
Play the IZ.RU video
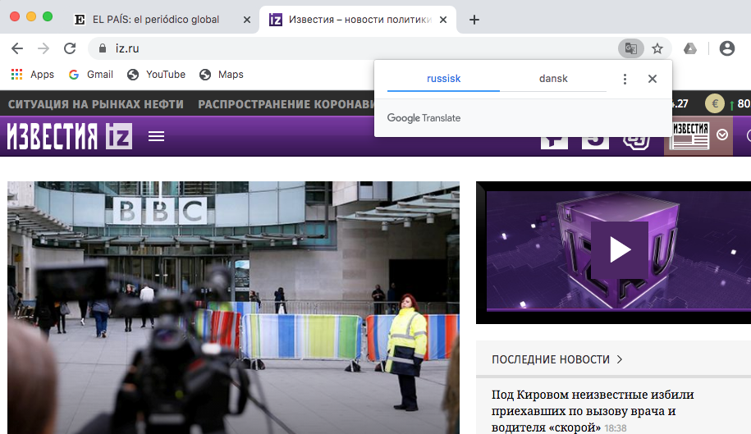point(620,249)
